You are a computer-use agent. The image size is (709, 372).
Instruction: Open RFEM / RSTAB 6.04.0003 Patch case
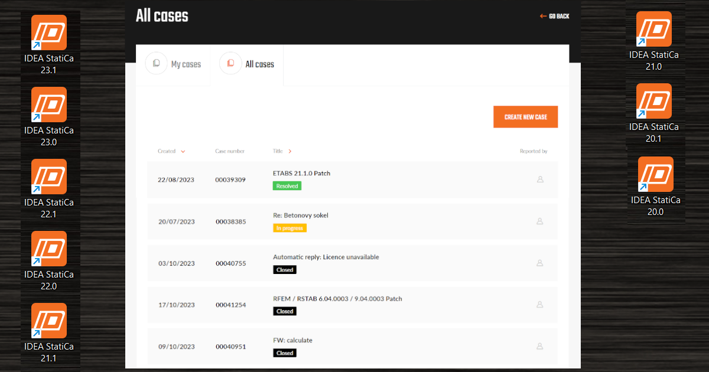[337, 299]
